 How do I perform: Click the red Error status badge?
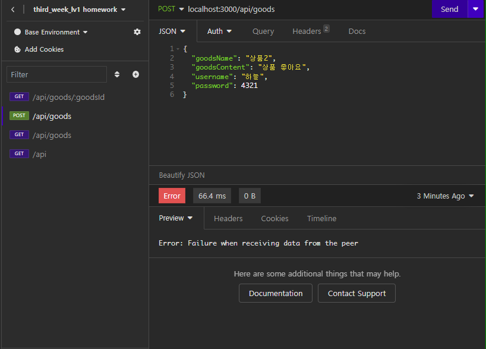[172, 196]
